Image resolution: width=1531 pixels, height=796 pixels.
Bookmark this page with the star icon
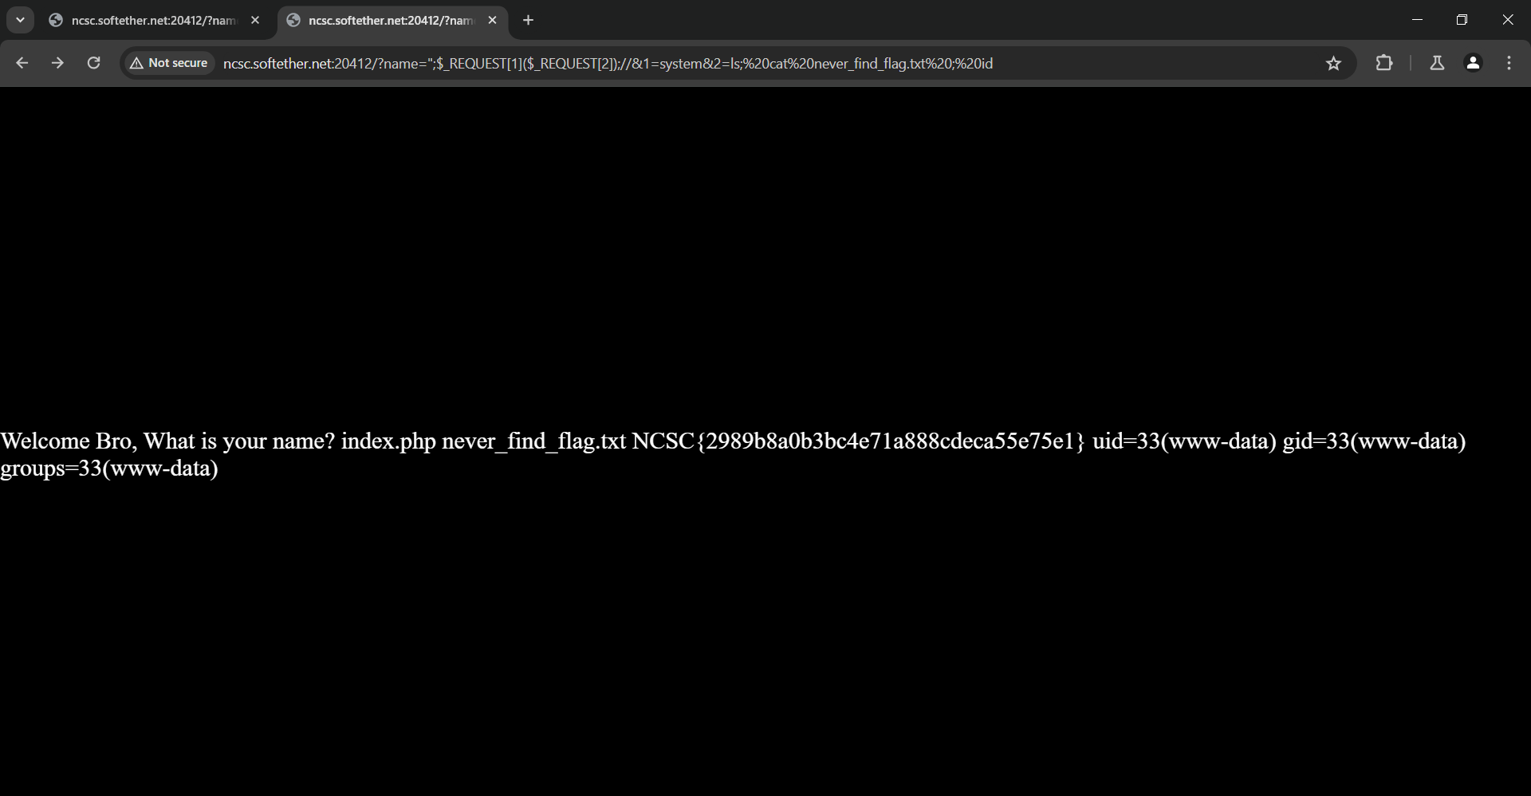click(x=1333, y=63)
